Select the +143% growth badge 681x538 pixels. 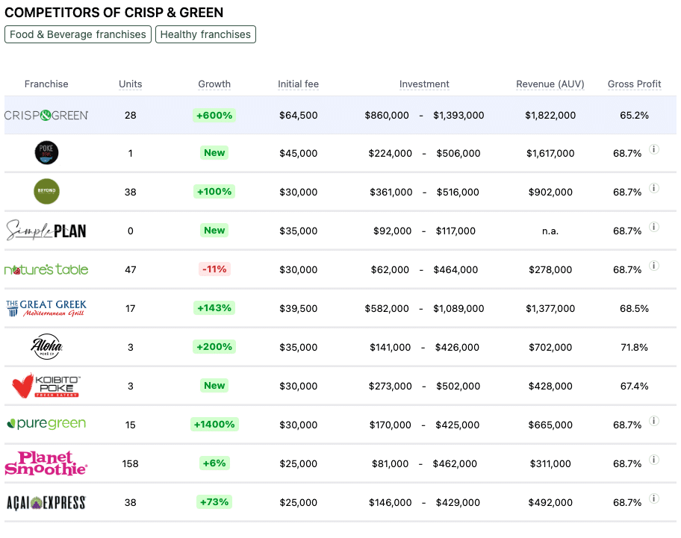tap(214, 308)
